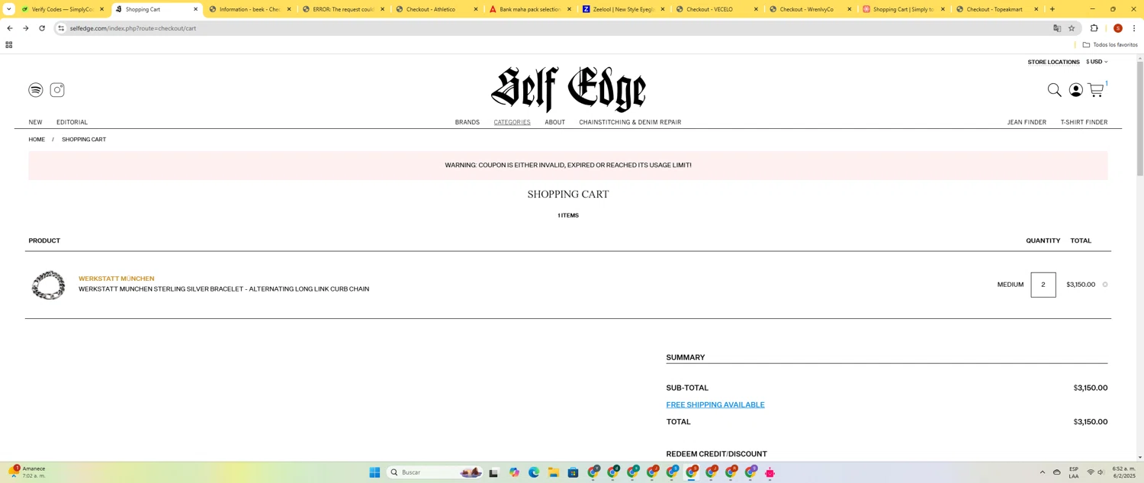Image resolution: width=1144 pixels, height=483 pixels.
Task: Click the browser back arrow
Action: pos(10,28)
